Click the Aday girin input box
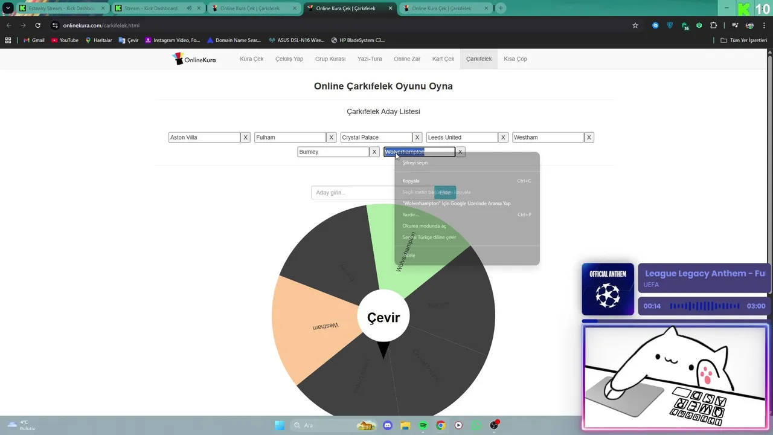This screenshot has height=435, width=773. [373, 192]
